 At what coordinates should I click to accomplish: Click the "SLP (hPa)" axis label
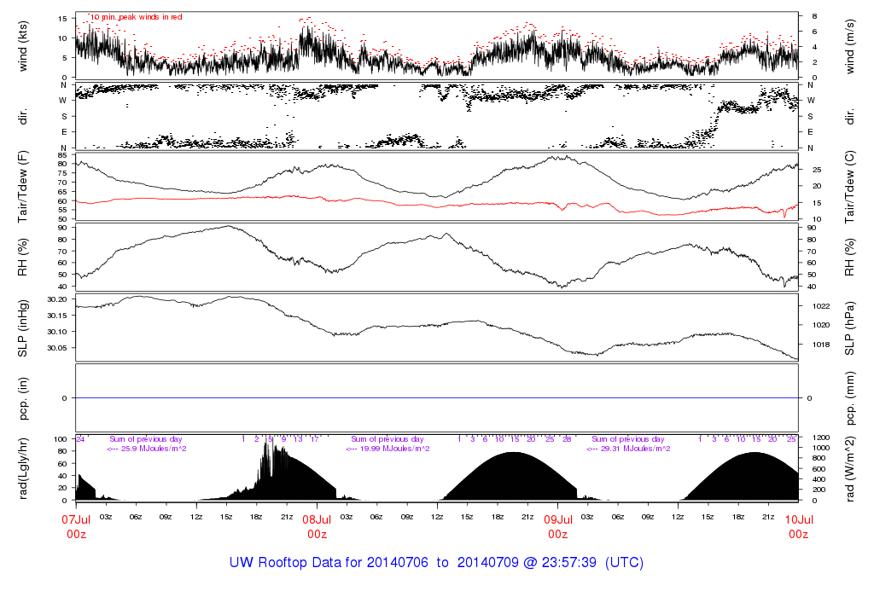[851, 327]
